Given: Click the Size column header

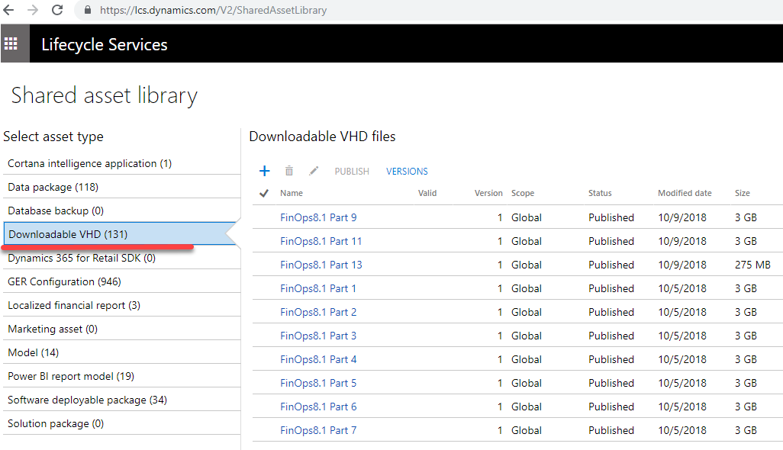Looking at the screenshot, I should click(x=742, y=193).
